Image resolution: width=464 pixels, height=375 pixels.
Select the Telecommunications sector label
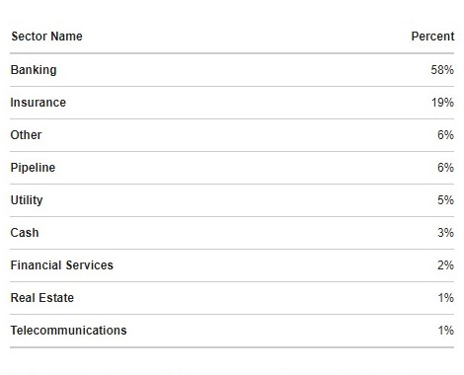(x=68, y=331)
